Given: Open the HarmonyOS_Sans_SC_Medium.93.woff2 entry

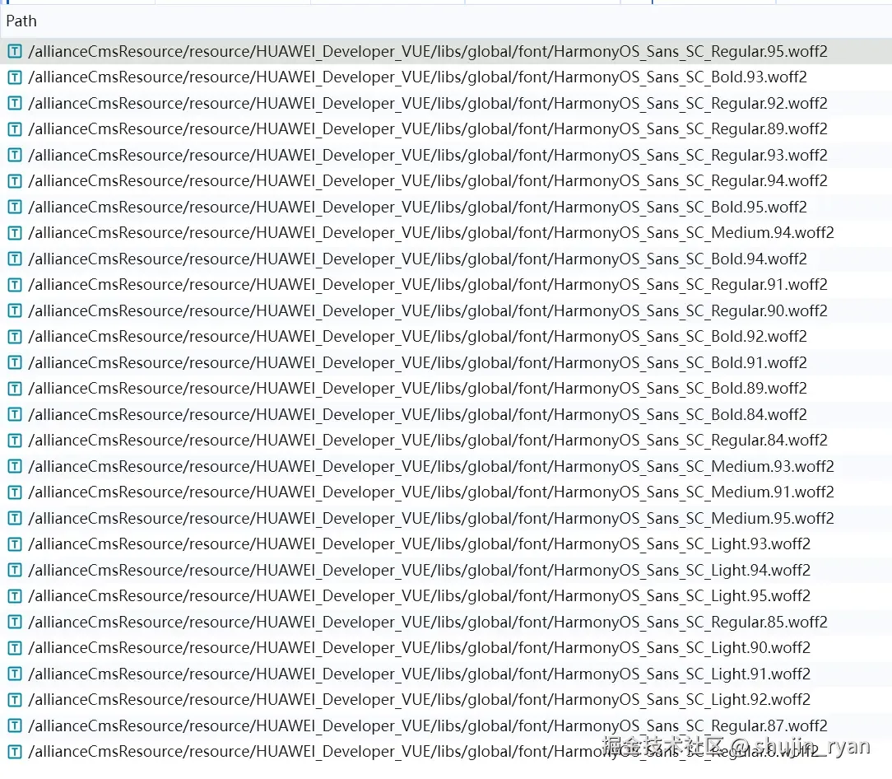Looking at the screenshot, I should [x=446, y=466].
